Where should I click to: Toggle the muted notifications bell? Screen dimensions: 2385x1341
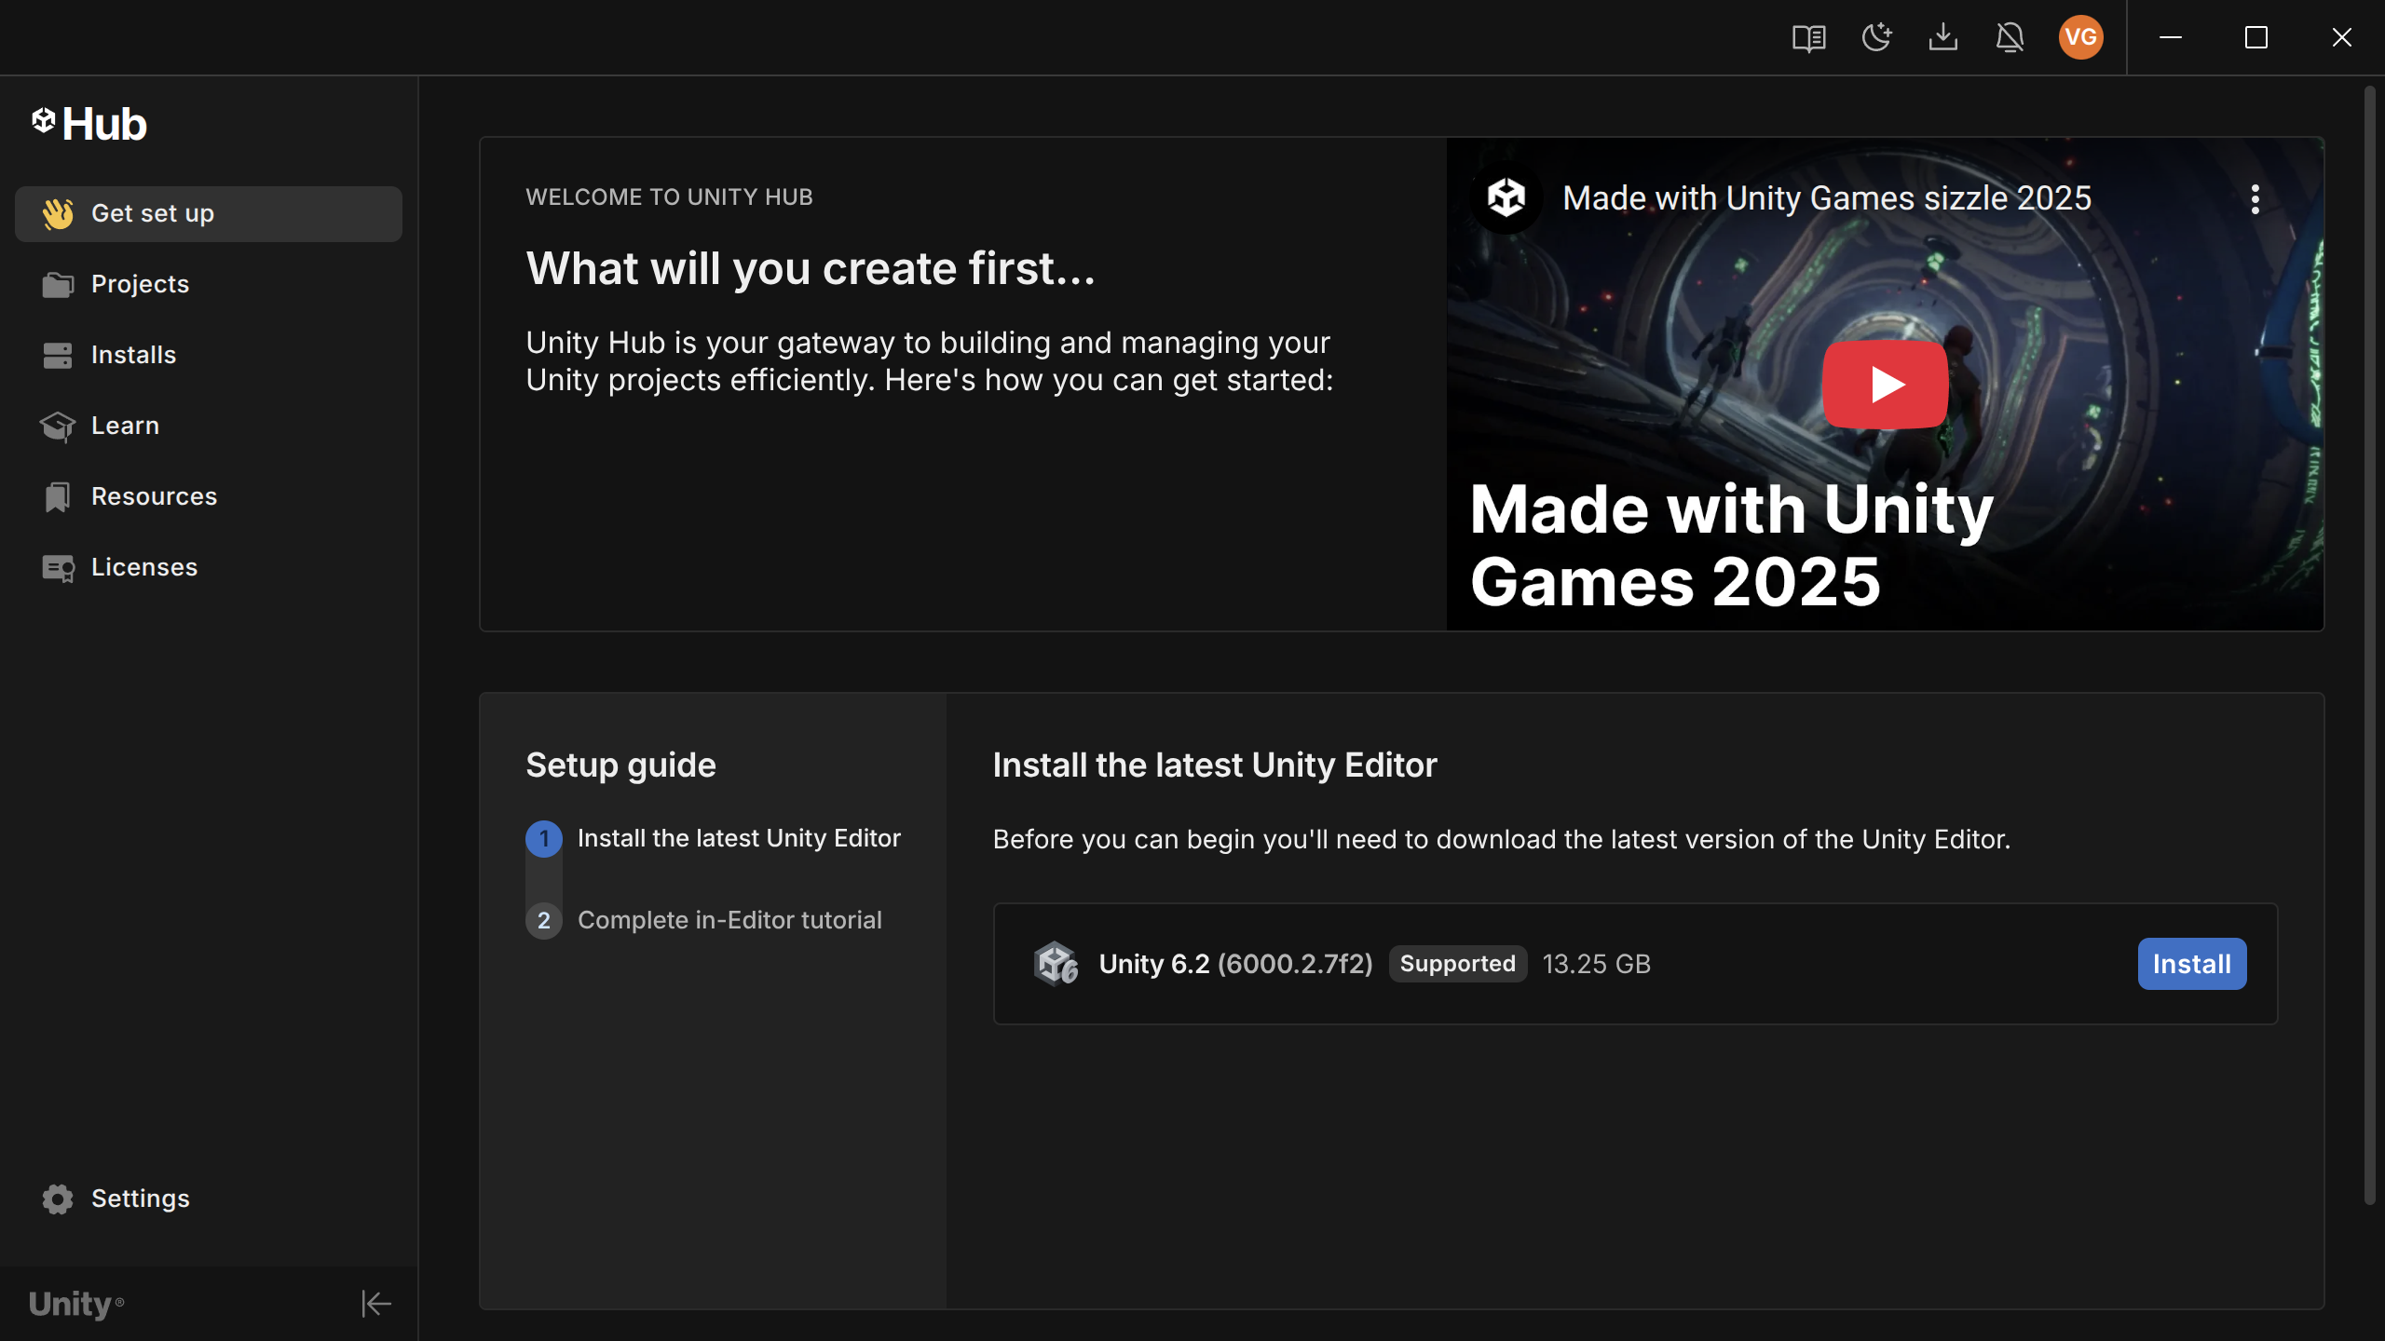point(2010,38)
